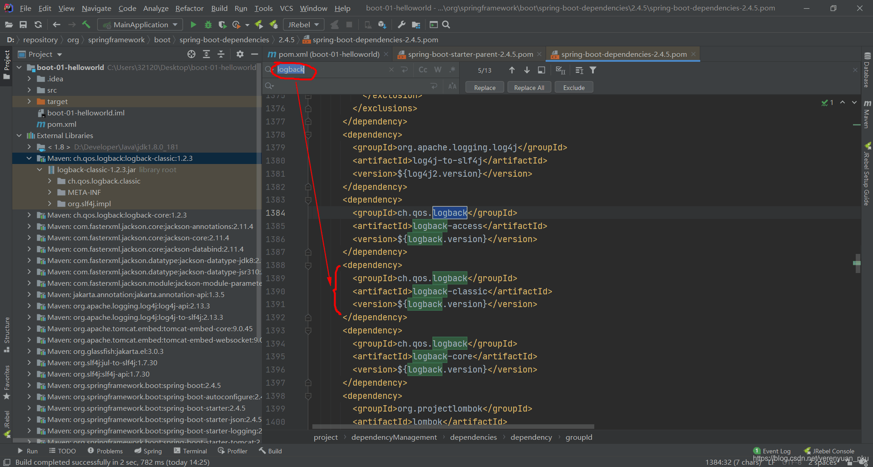Collapse the boot-01-helloworld project node
Image resolution: width=873 pixels, height=467 pixels.
pyautogui.click(x=20, y=67)
